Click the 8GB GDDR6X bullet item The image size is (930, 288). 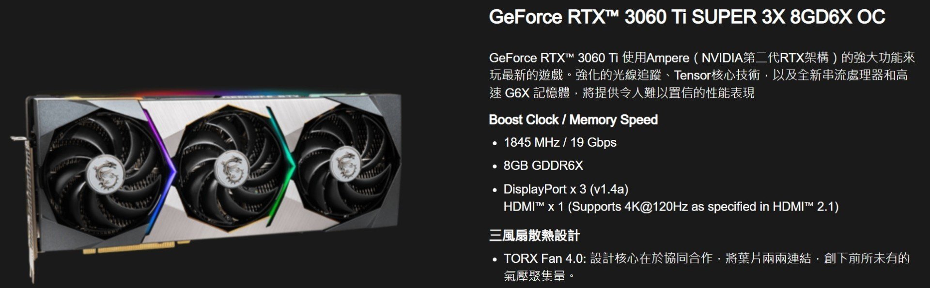[543, 166]
